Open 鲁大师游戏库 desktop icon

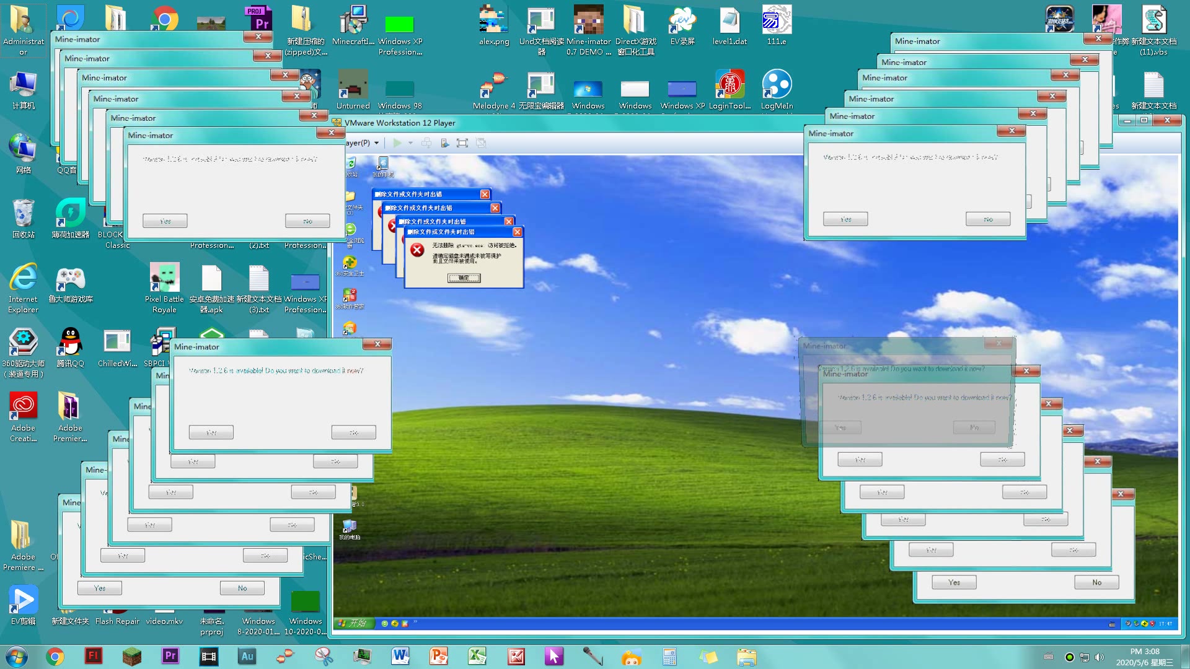pyautogui.click(x=70, y=284)
